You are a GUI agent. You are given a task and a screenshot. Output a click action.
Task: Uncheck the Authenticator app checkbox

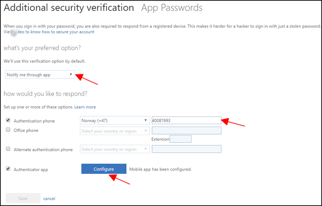[x=8, y=169]
